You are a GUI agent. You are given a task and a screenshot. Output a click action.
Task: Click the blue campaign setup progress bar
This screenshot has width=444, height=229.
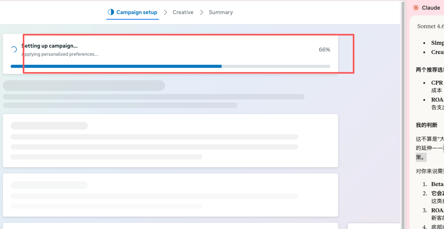click(116, 66)
